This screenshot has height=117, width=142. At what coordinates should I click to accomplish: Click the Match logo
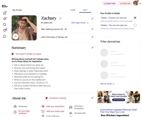coord(5,6)
